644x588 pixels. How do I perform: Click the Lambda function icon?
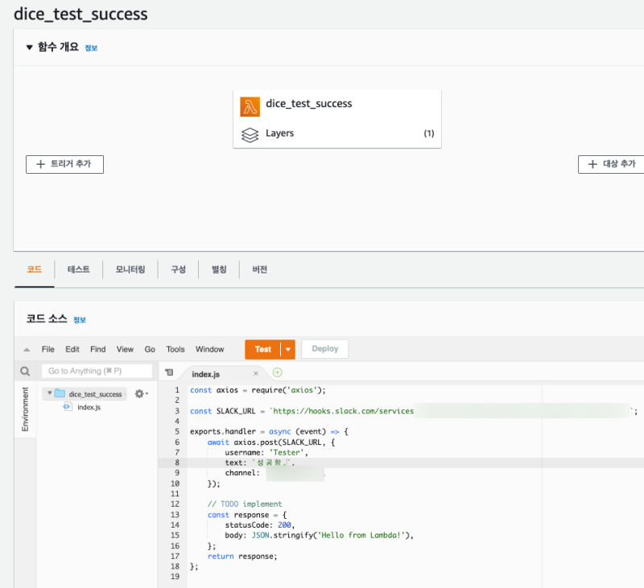(x=250, y=107)
